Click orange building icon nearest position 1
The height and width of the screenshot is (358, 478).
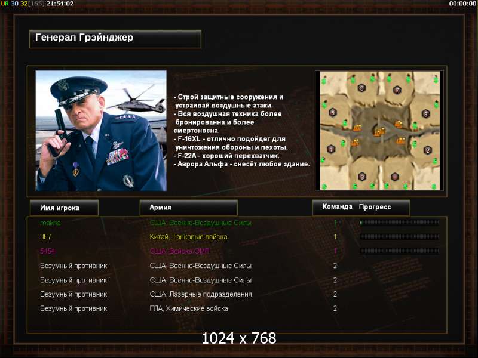tap(355, 142)
